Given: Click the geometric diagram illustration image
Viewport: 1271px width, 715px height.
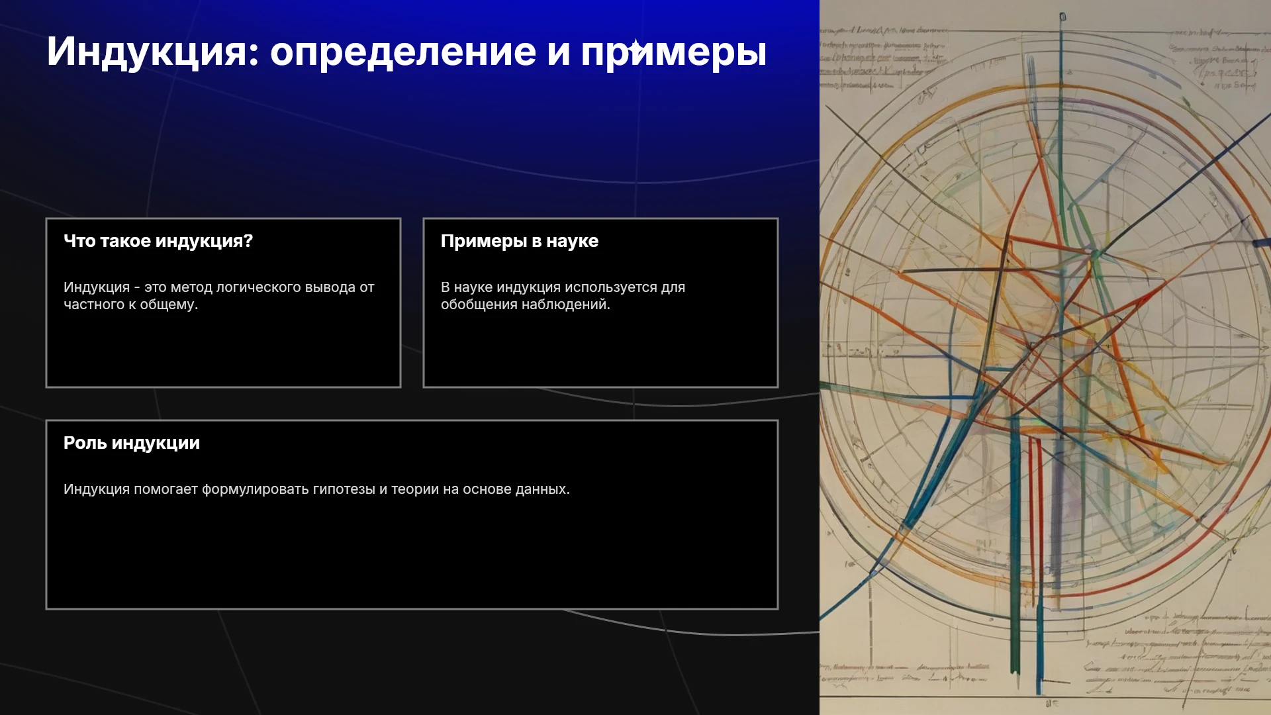Looking at the screenshot, I should coord(1045,358).
